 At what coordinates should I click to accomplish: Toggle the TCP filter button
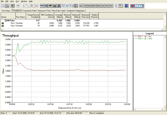86,6
